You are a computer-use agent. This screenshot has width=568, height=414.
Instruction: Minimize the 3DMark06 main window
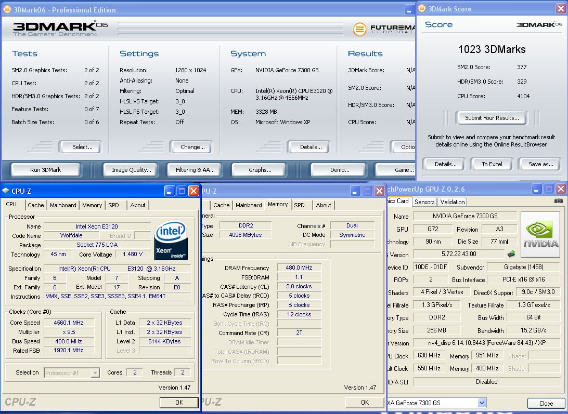[x=409, y=10]
